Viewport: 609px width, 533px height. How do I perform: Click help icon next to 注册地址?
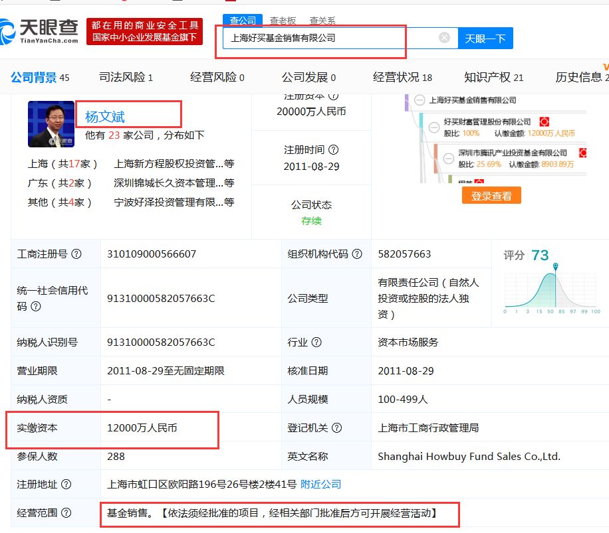point(66,485)
